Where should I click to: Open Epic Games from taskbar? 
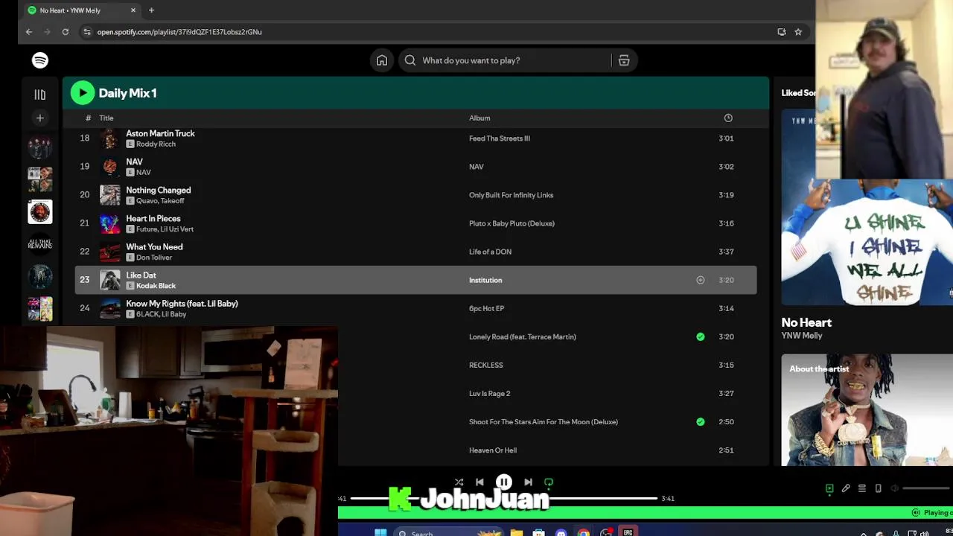tap(628, 532)
